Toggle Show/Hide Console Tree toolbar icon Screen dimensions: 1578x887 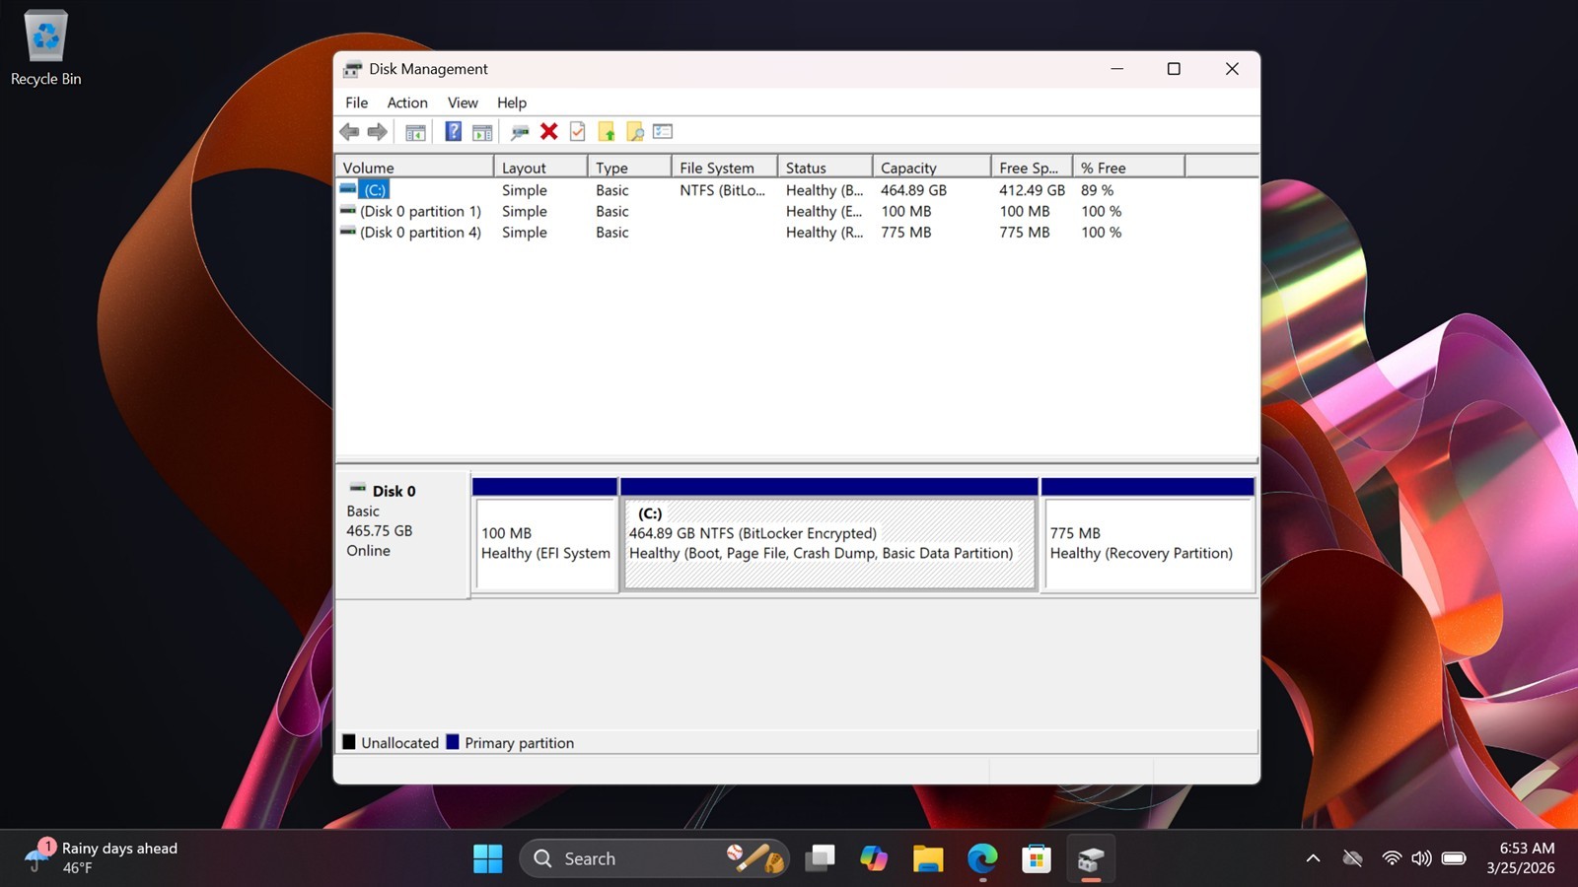(416, 132)
